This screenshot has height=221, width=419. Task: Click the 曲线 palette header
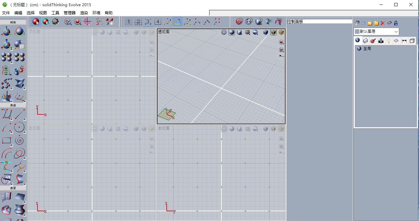[13, 105]
